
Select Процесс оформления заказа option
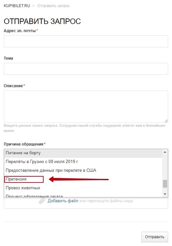pos(83,196)
